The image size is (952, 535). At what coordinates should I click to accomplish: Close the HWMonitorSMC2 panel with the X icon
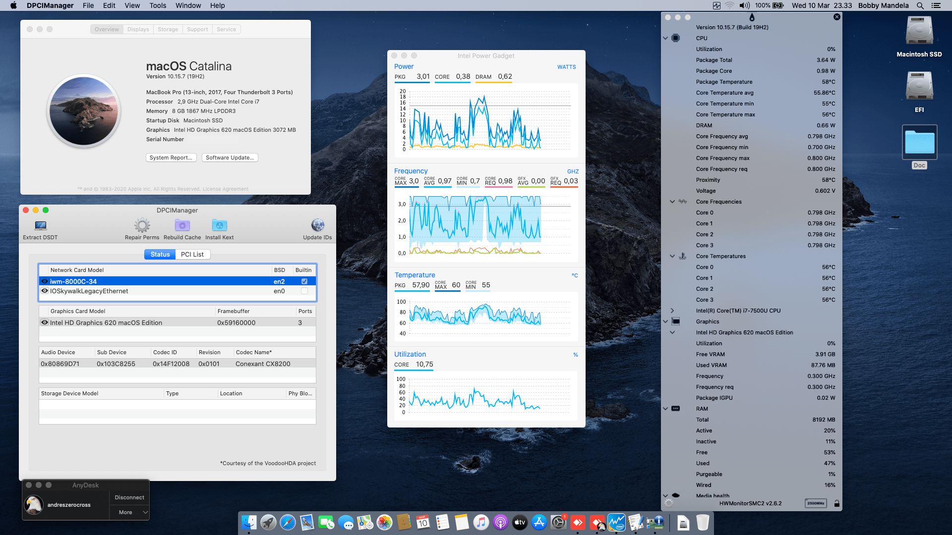pyautogui.click(x=837, y=17)
